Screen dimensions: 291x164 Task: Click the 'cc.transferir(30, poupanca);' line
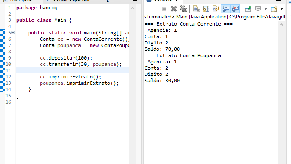tap(81, 65)
